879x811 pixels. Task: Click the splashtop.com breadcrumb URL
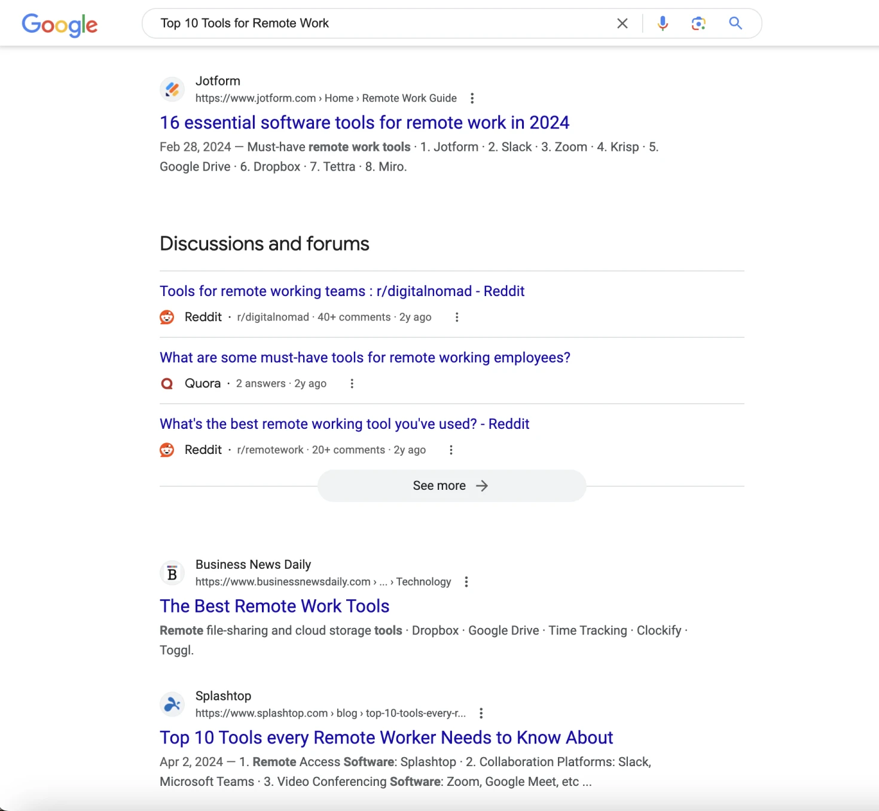point(331,713)
